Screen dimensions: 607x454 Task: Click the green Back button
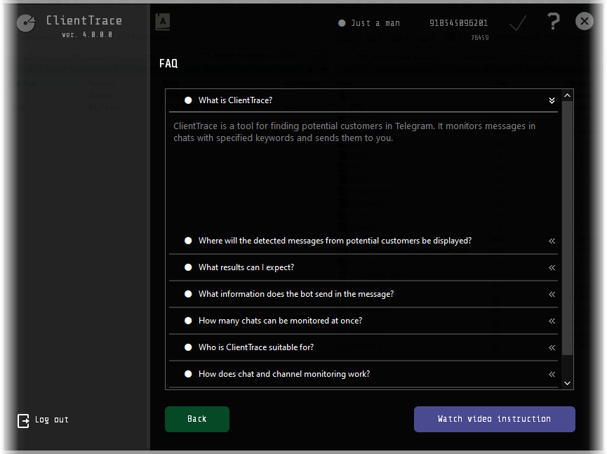coord(197,419)
